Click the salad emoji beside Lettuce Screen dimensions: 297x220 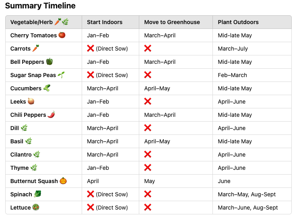(x=36, y=207)
